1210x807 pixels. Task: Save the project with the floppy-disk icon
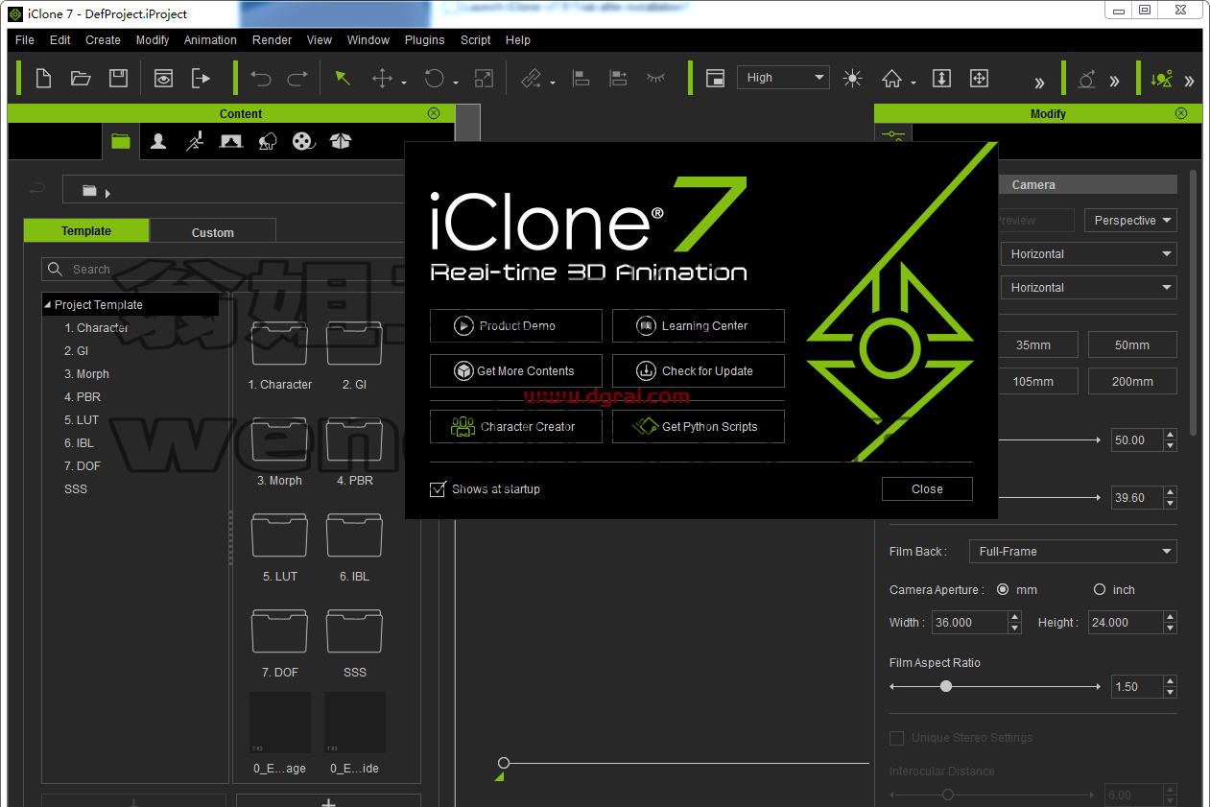pyautogui.click(x=118, y=79)
